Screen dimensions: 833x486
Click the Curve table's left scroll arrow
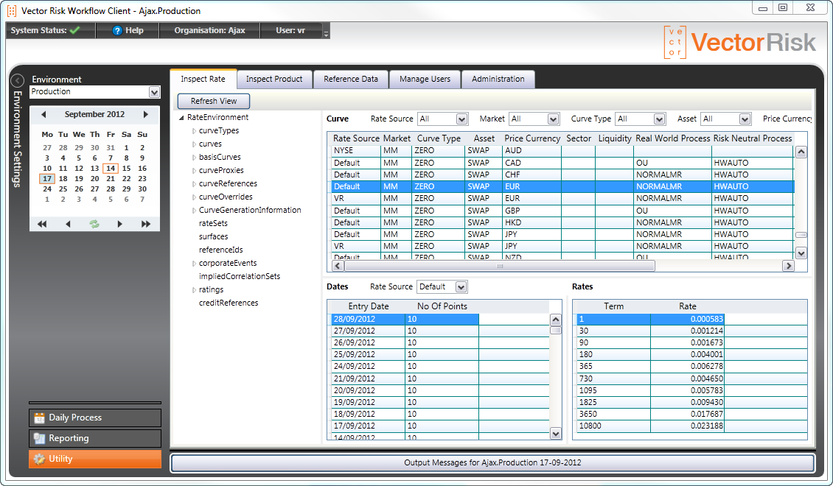[x=338, y=266]
